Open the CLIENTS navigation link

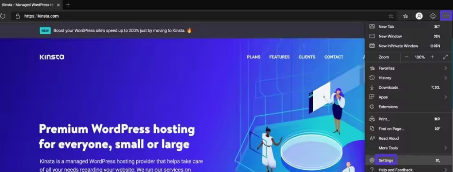click(307, 57)
